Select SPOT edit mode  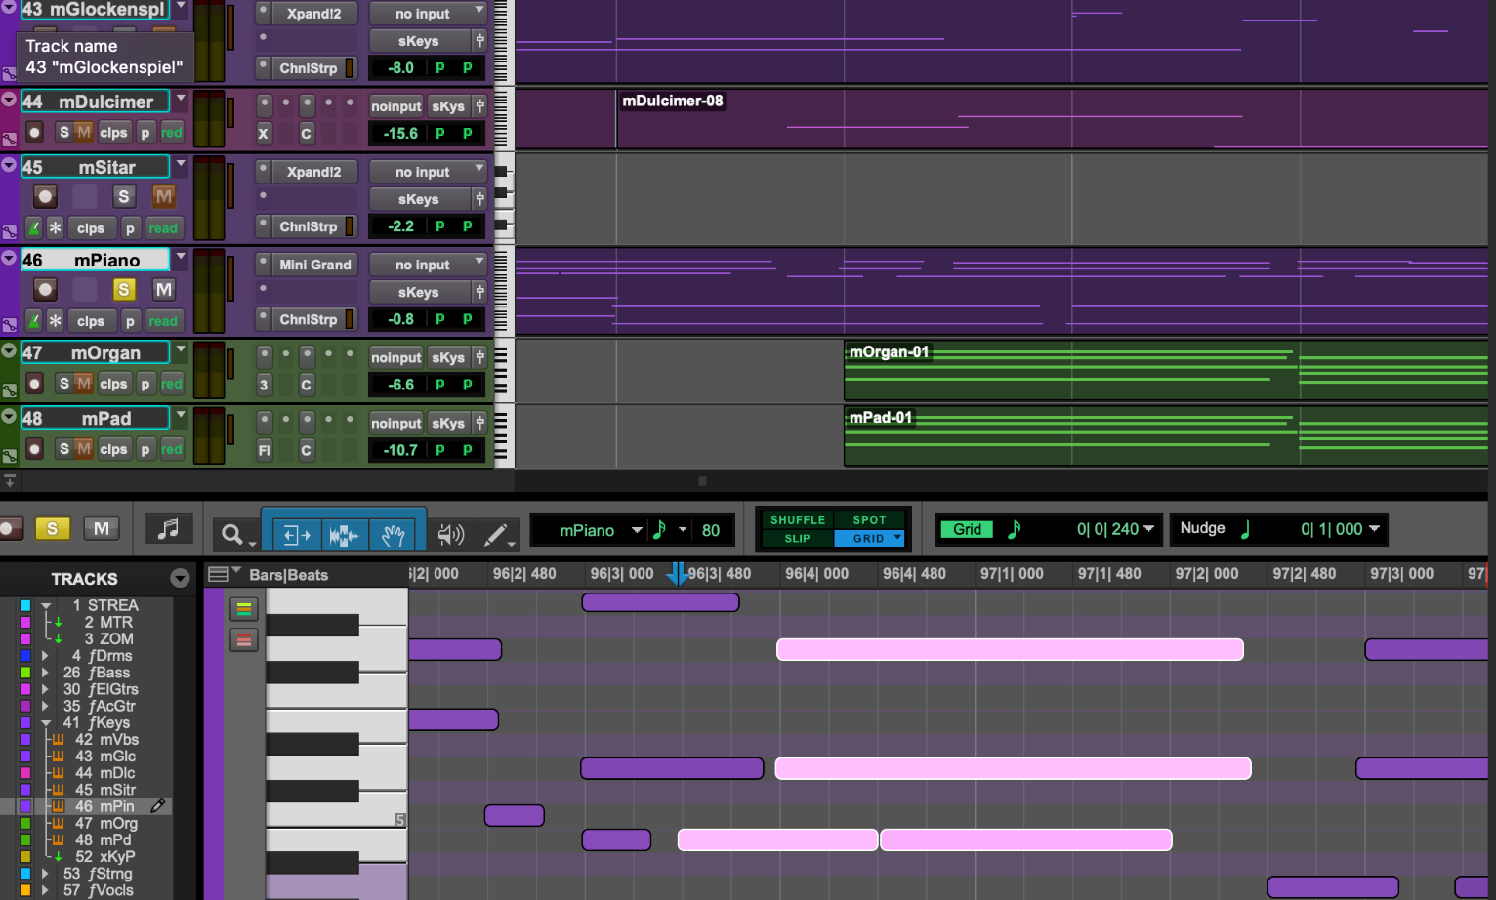click(869, 520)
